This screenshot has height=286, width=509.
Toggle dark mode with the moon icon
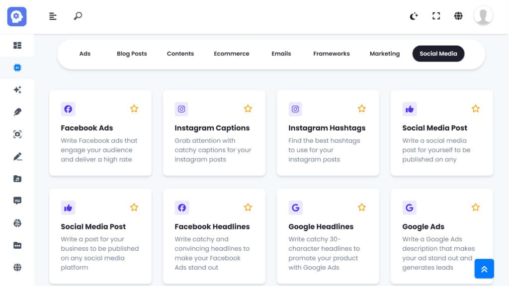click(x=414, y=16)
